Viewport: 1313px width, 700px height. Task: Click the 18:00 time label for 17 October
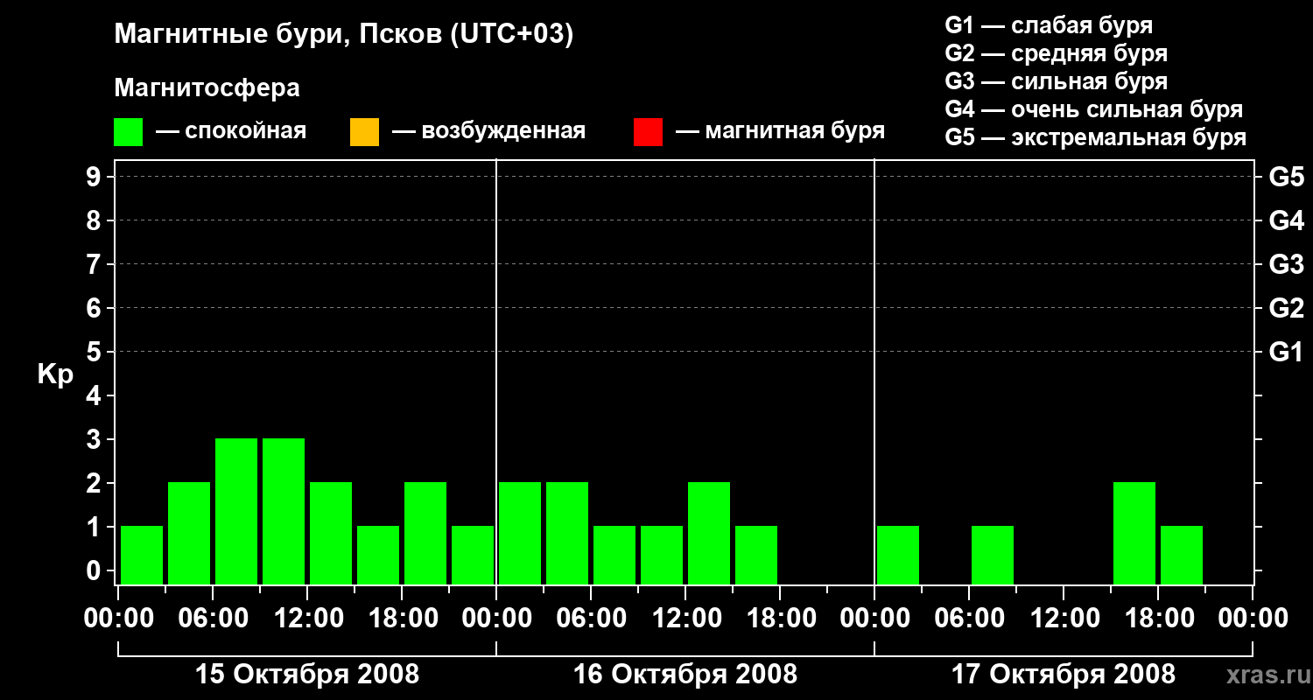point(1158,619)
